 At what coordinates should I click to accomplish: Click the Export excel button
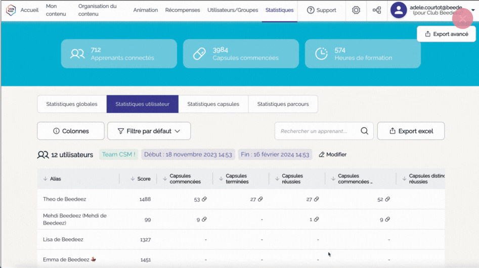pyautogui.click(x=411, y=131)
